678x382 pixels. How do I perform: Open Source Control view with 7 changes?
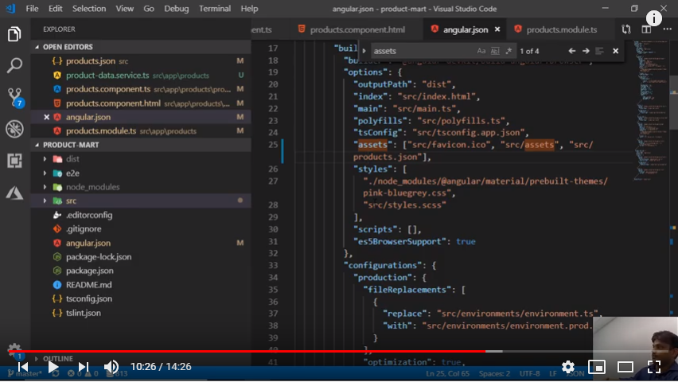[x=15, y=97]
